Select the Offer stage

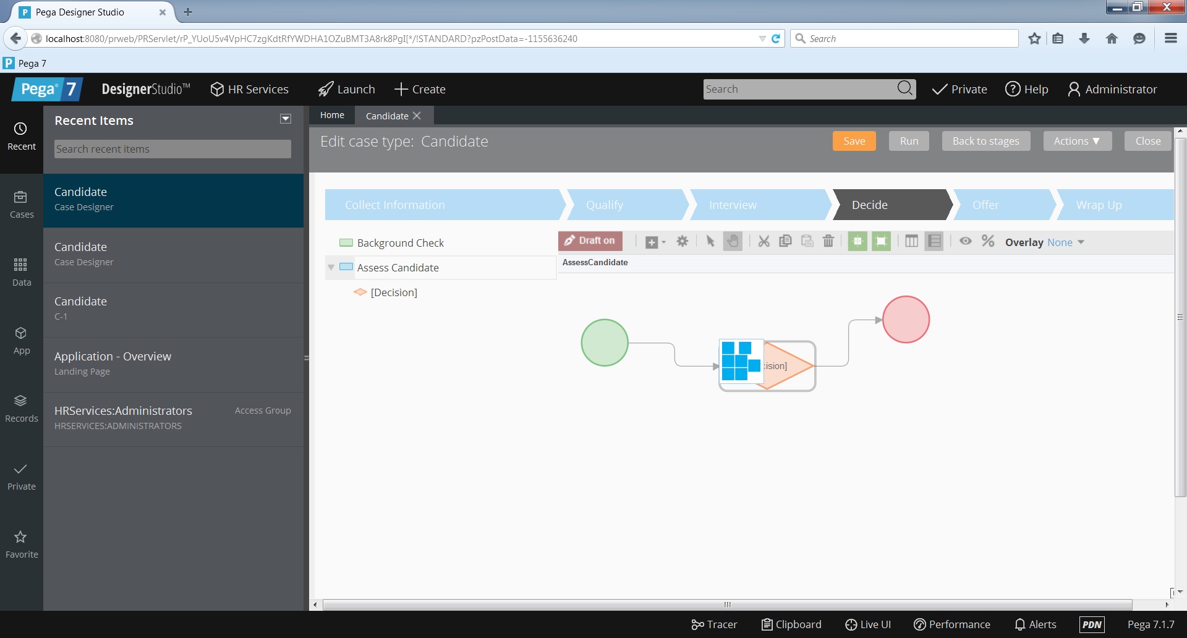tap(1004, 205)
